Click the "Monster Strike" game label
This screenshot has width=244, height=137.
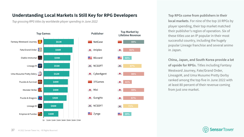(30, 90)
